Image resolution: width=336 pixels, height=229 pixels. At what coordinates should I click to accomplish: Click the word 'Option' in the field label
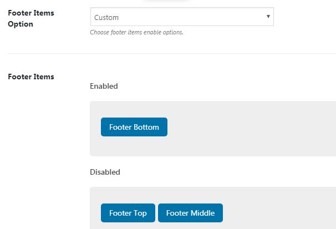point(21,24)
